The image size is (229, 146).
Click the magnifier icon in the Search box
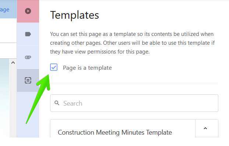(57, 103)
